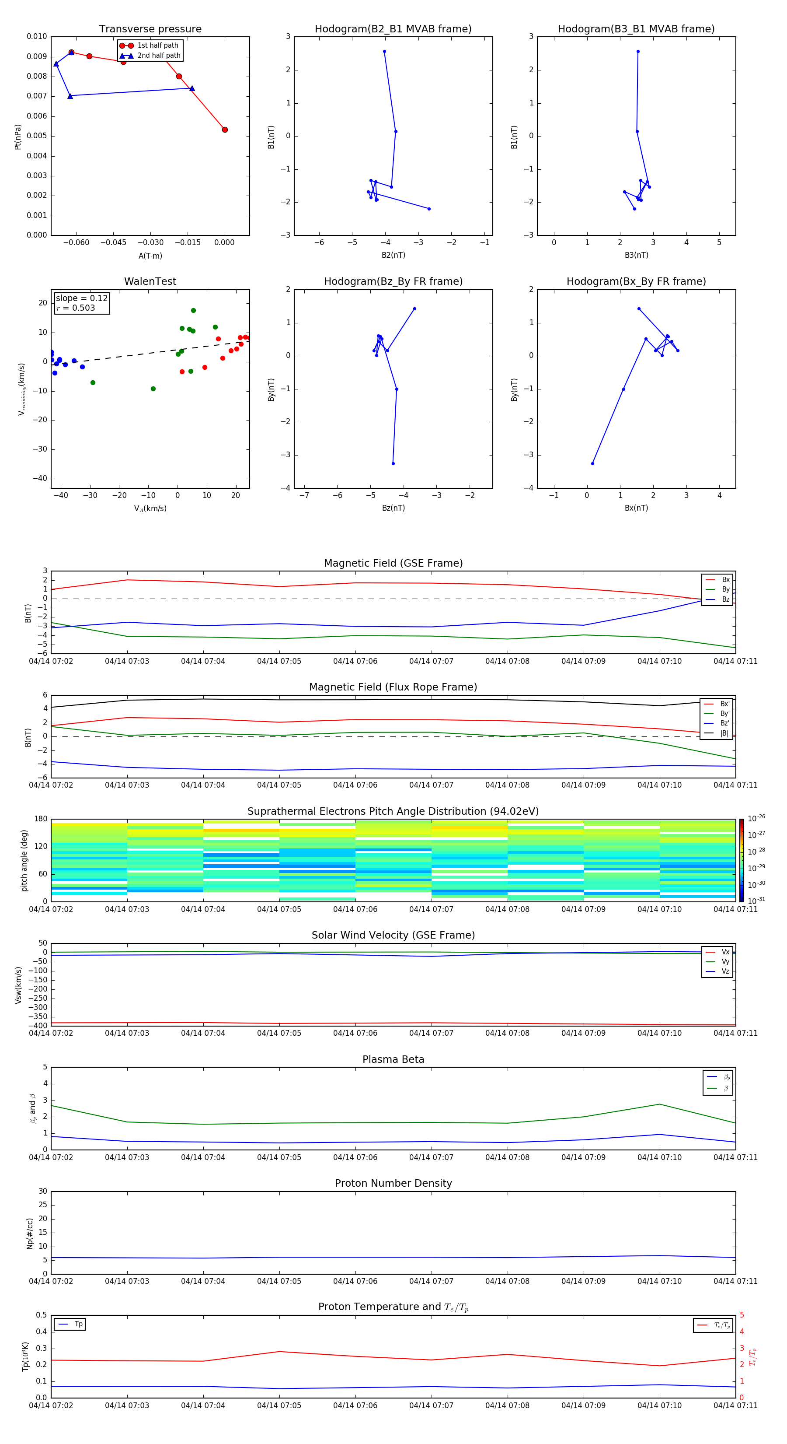Click the pitch angle color scale bar
This screenshot has height=1444, width=787.
click(x=741, y=860)
